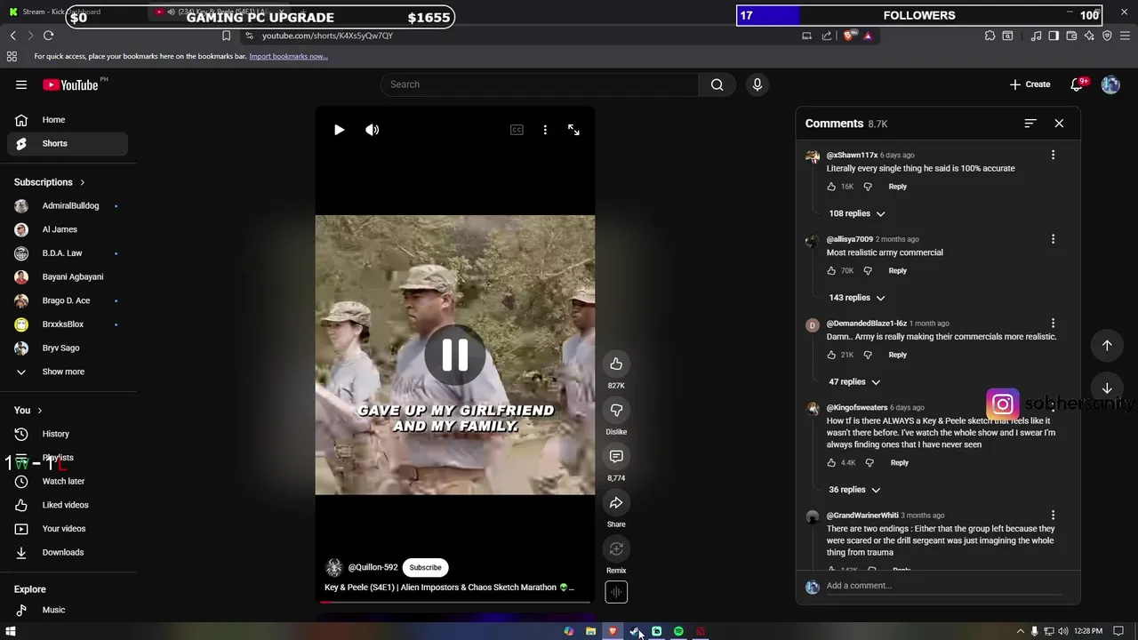This screenshot has width=1138, height=640.
Task: Open the video's three-dot more menu
Action: coord(545,130)
